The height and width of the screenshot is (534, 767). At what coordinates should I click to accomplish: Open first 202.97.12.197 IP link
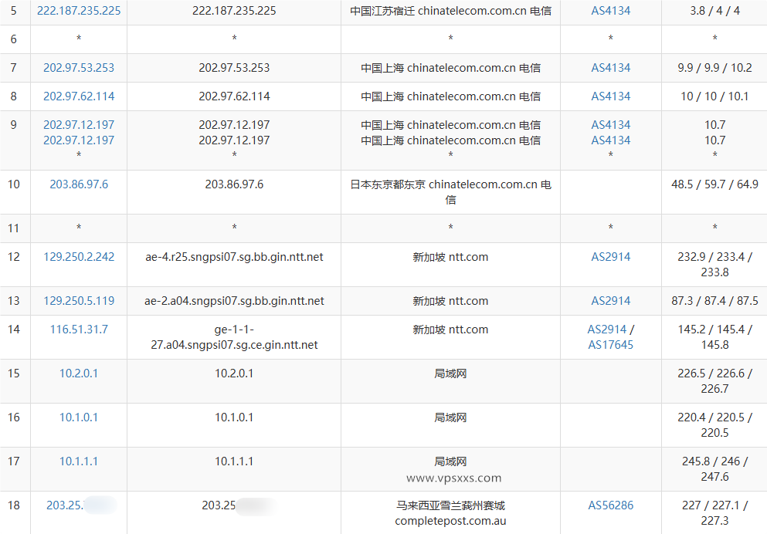click(77, 124)
